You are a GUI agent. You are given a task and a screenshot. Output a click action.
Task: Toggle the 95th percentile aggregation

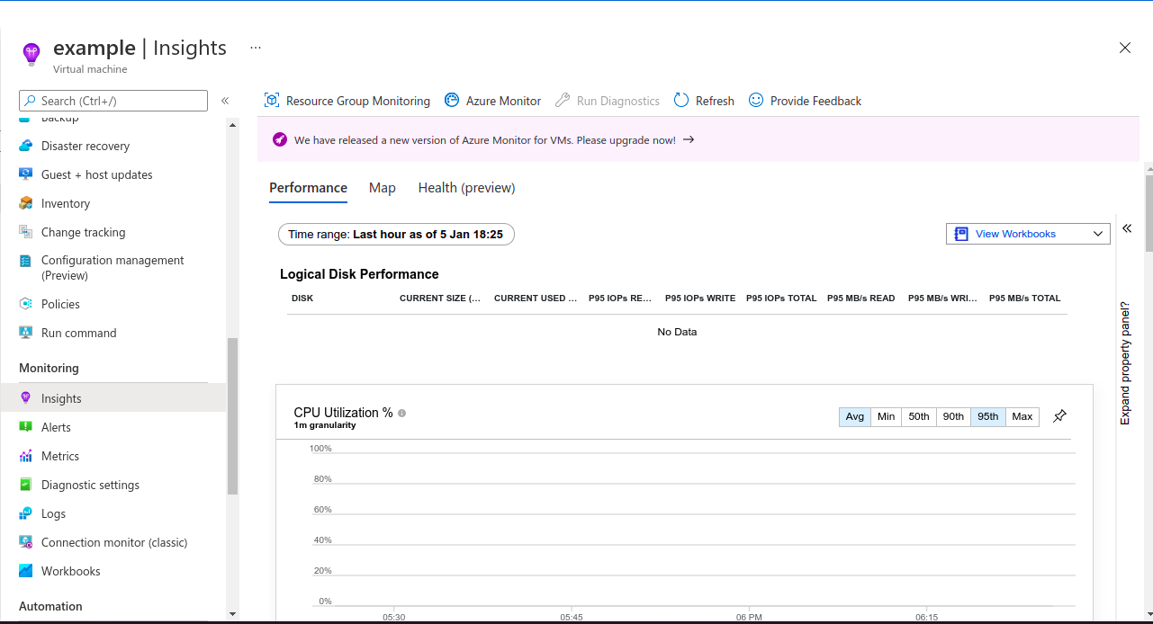(988, 416)
